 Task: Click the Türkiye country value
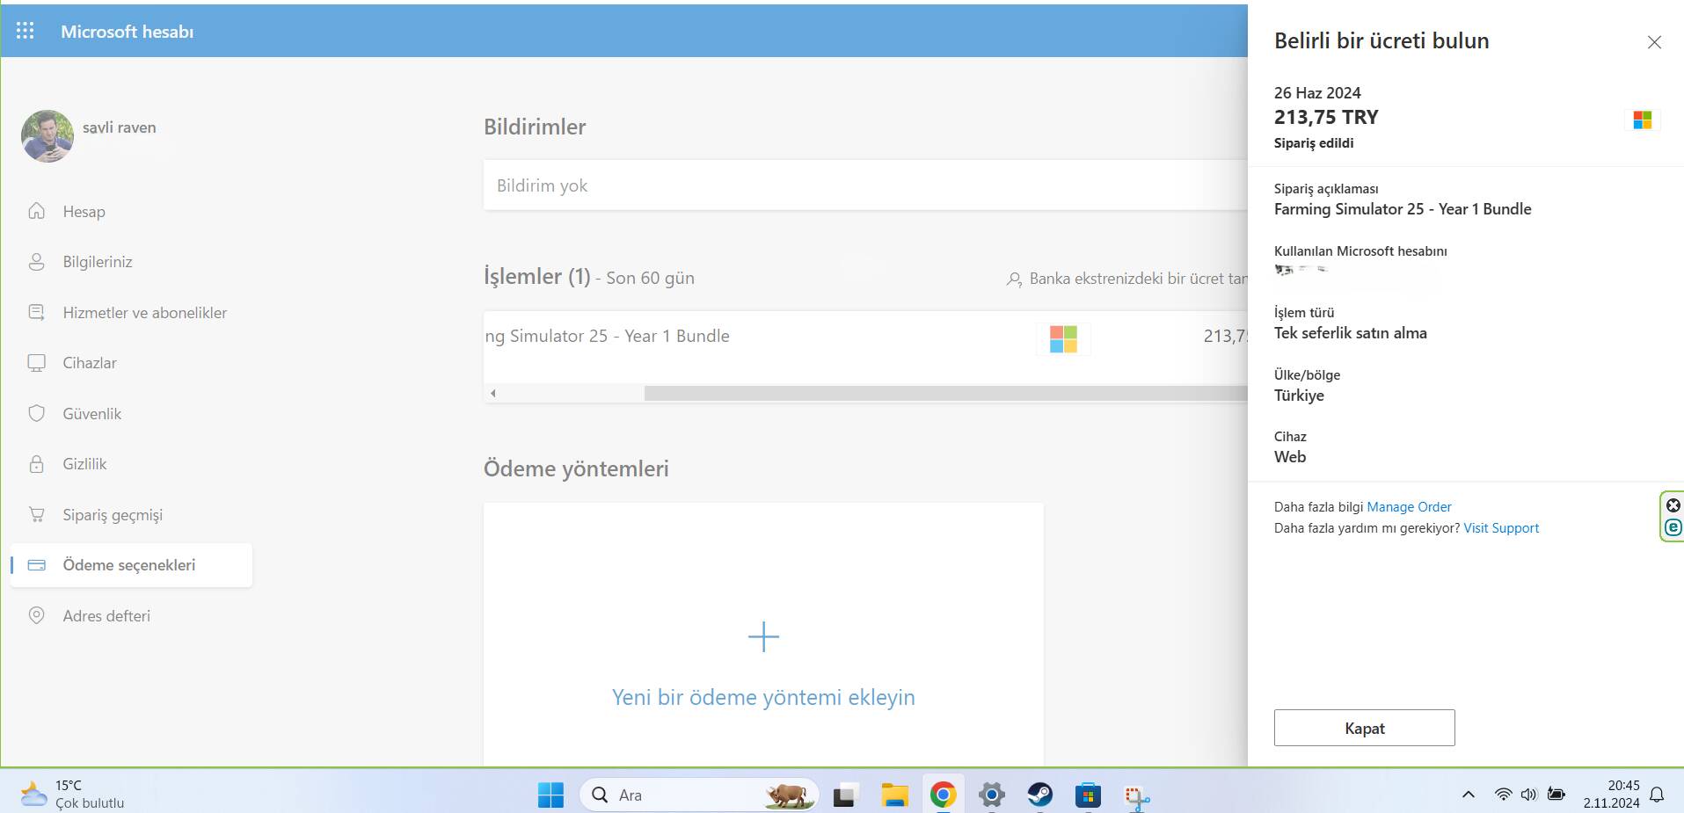pos(1299,396)
